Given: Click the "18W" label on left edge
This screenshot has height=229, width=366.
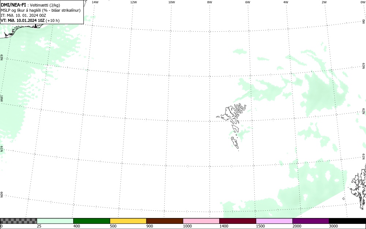Looking at the screenshot, I should (x=1, y=98).
